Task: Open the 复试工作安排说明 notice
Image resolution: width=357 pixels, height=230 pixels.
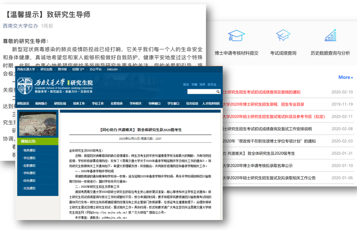Action: (267, 129)
